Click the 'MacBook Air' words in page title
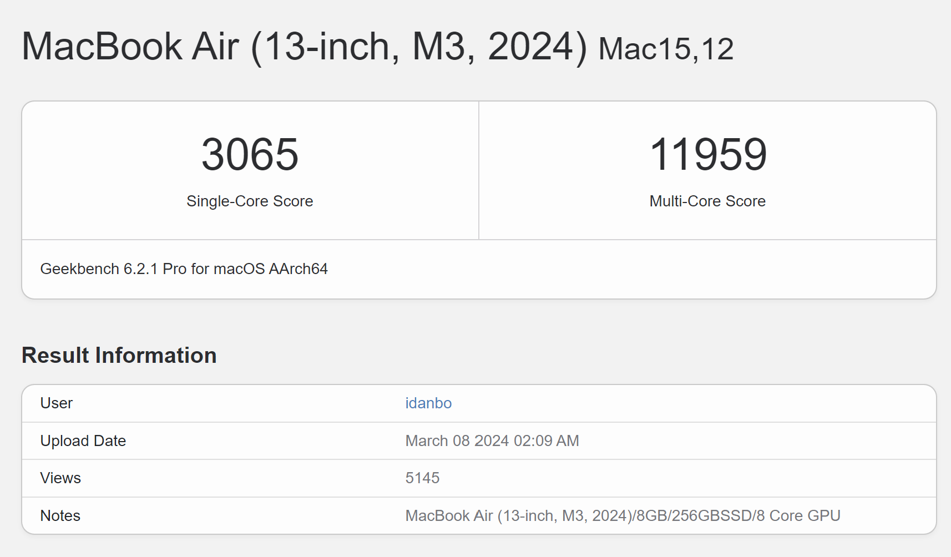The image size is (951, 557). 130,47
